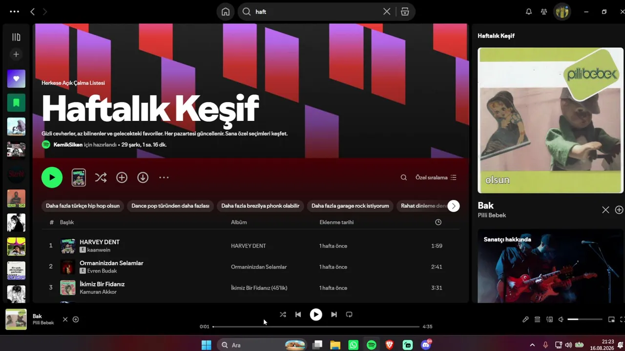625x351 pixels.
Task: Skip to next track
Action: [x=334, y=314]
